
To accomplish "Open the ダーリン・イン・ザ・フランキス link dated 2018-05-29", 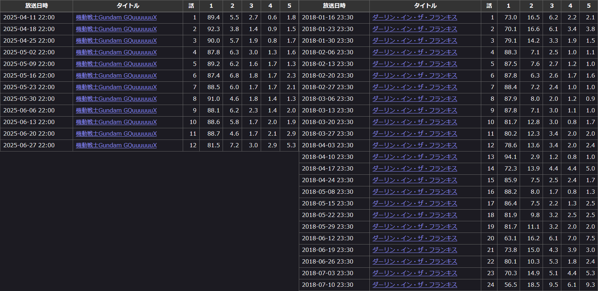I will pyautogui.click(x=415, y=227).
